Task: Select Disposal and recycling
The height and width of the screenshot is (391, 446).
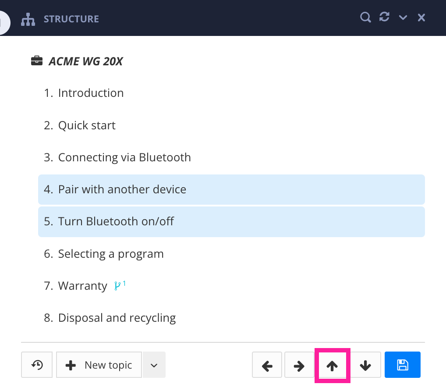Action: coord(117,317)
